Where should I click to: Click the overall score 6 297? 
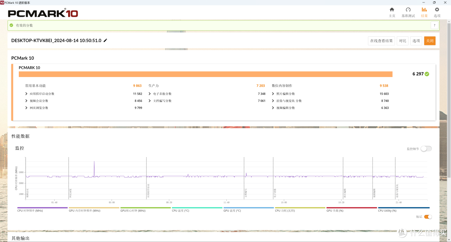pyautogui.click(x=418, y=74)
